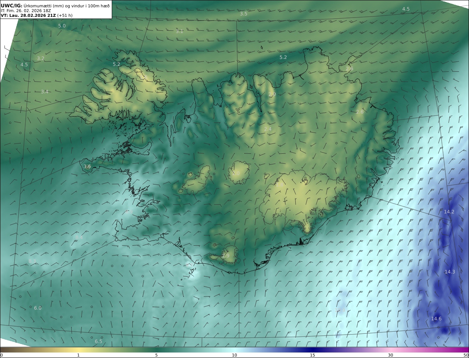The image size is (469, 358).
Task: Click the colour scale tick label 50
Action: click(466, 355)
